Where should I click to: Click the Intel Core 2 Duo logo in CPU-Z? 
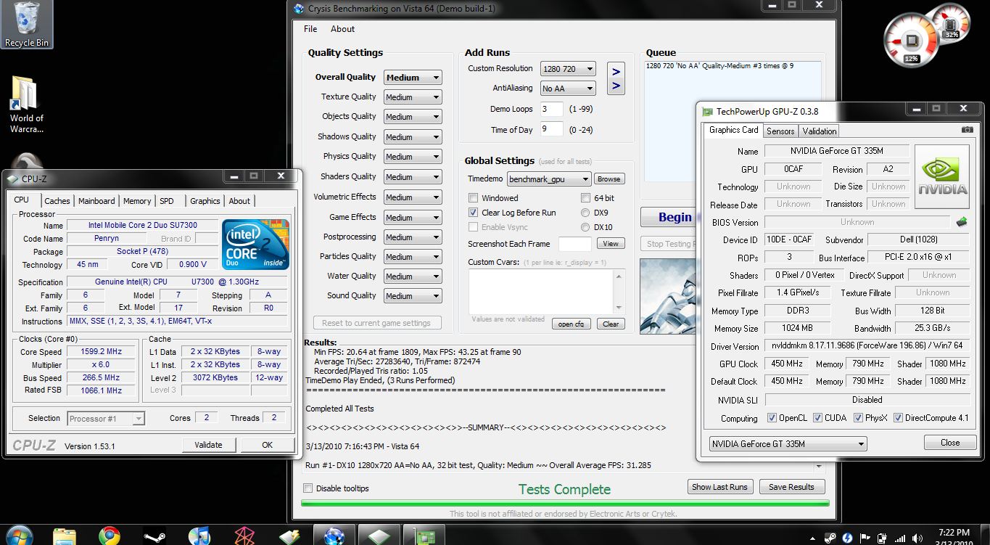(x=256, y=245)
